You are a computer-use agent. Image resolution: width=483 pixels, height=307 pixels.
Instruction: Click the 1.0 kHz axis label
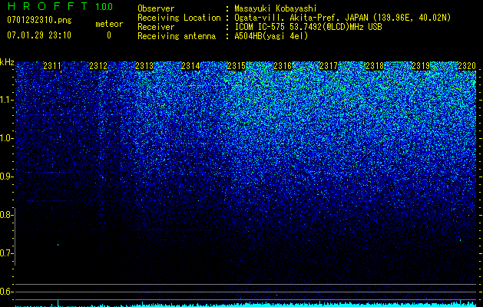(7, 138)
